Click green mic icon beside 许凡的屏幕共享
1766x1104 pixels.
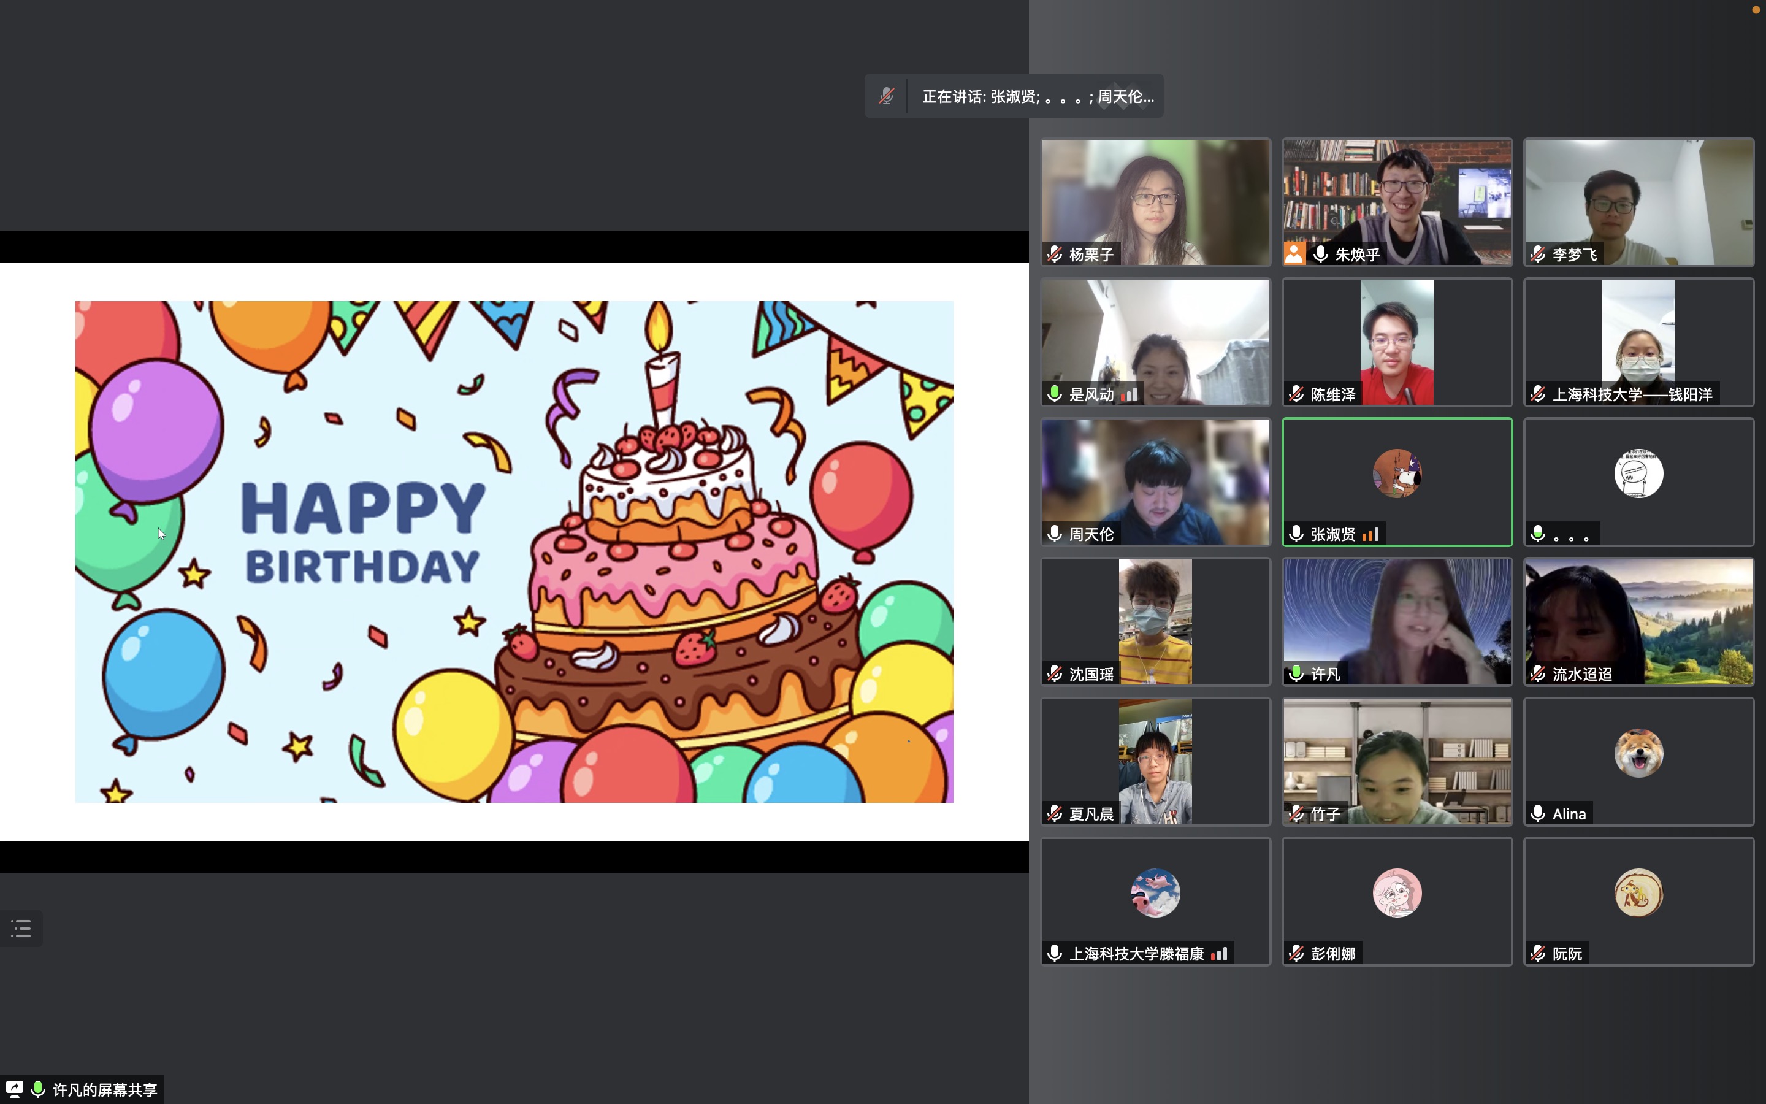(x=38, y=1089)
